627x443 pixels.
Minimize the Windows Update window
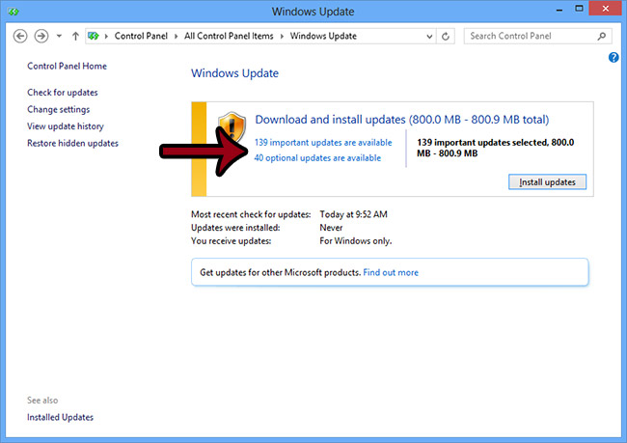tap(559, 10)
